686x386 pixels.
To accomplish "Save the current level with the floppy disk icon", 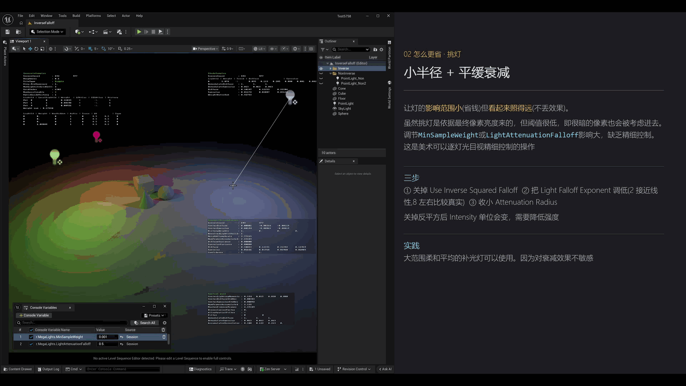I will tap(7, 32).
